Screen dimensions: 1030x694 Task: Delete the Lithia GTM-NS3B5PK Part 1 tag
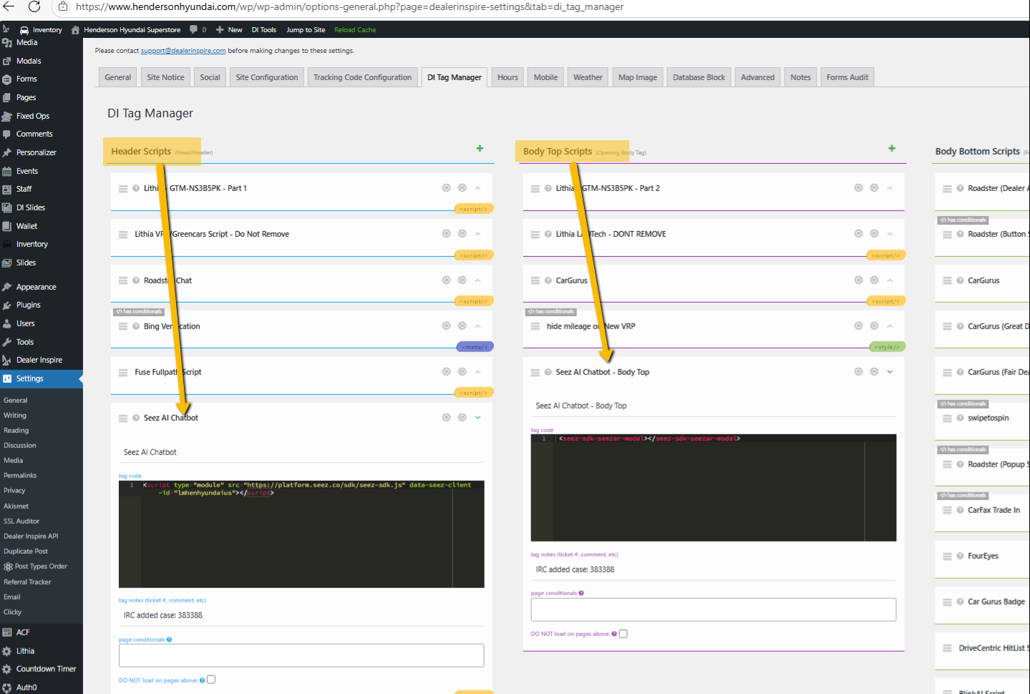tap(447, 188)
